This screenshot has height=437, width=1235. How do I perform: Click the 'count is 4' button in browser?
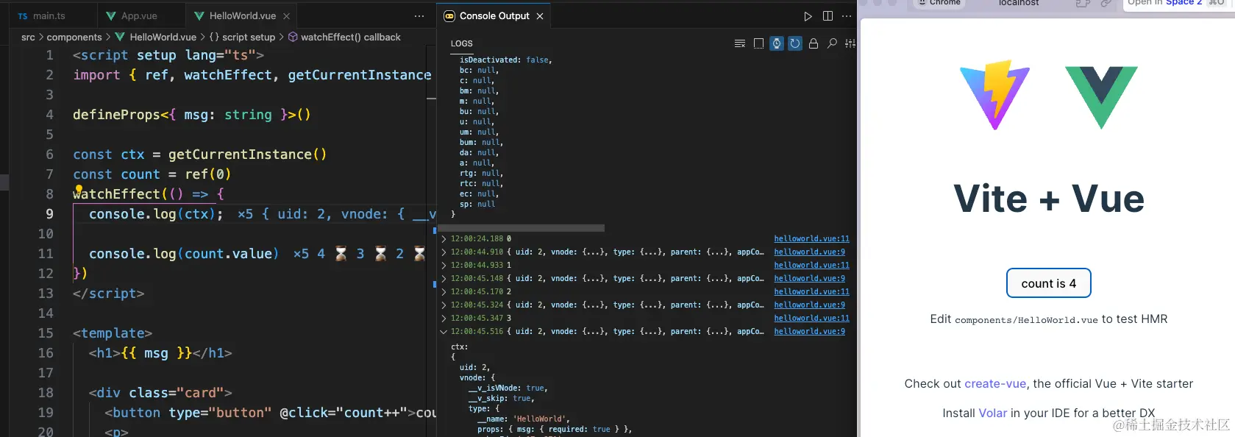(1048, 283)
